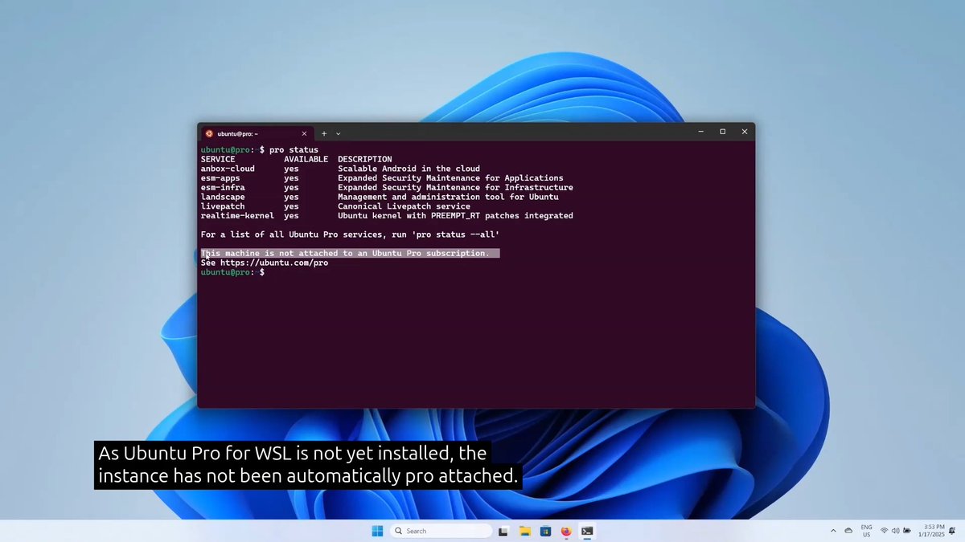
Task: Click the SERVICE column header
Action: pyautogui.click(x=218, y=159)
